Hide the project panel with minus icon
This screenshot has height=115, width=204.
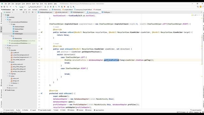(x=35, y=12)
